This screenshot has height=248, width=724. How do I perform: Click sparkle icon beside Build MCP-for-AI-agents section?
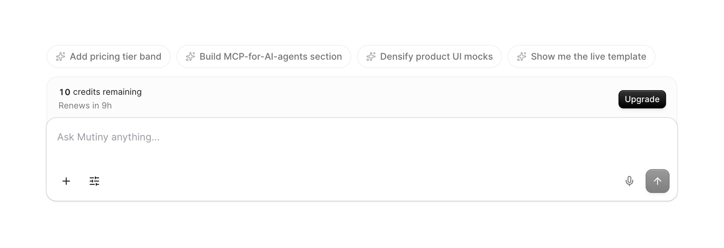[x=190, y=57]
